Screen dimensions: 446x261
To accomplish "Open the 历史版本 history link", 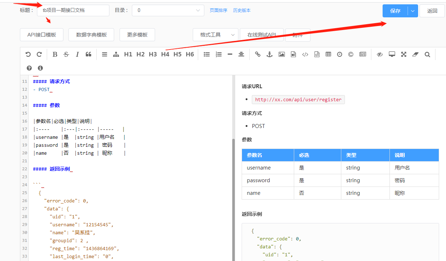I will point(242,10).
